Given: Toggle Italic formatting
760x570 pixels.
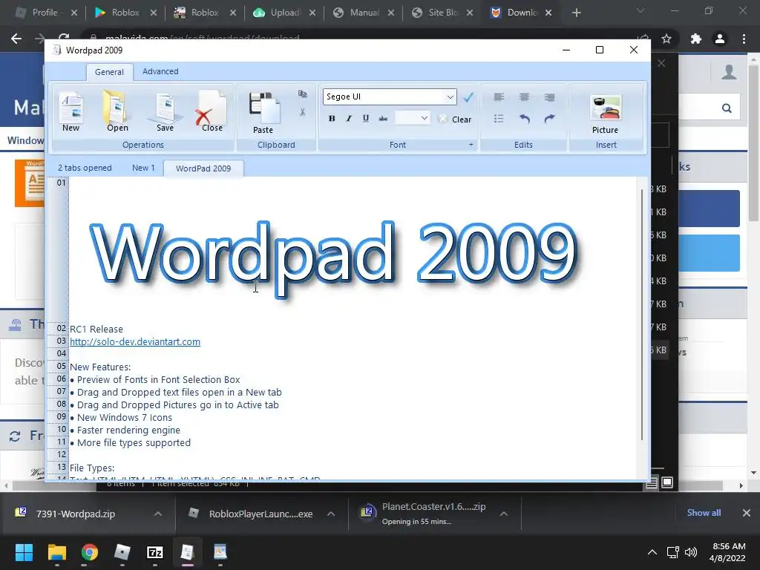Looking at the screenshot, I should [x=349, y=118].
